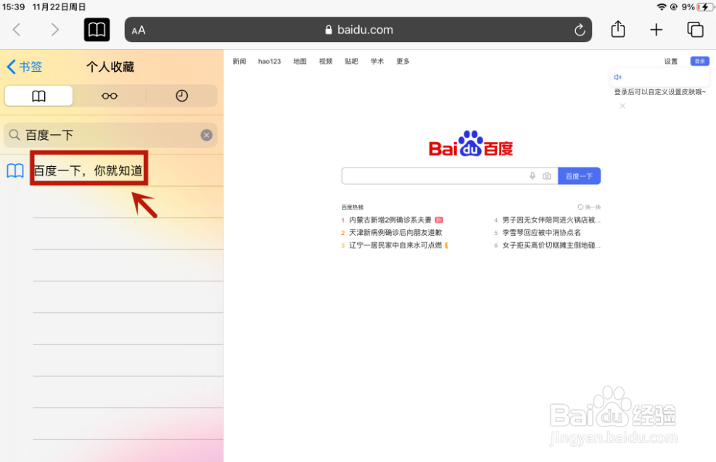
Task: Tap the battery indicator in status bar
Action: (x=705, y=7)
